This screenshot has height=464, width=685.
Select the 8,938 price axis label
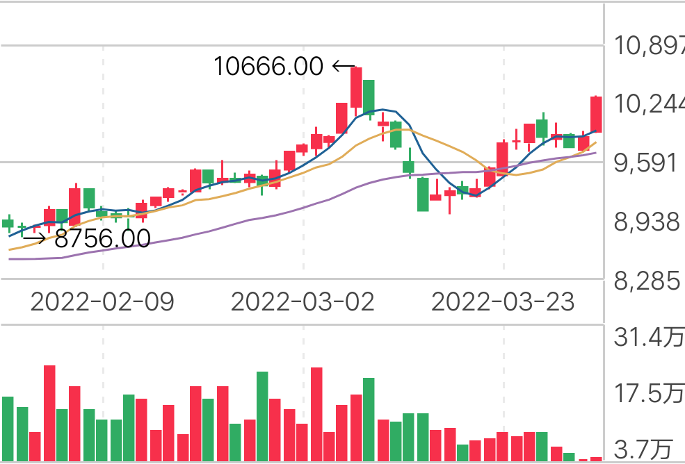647,222
